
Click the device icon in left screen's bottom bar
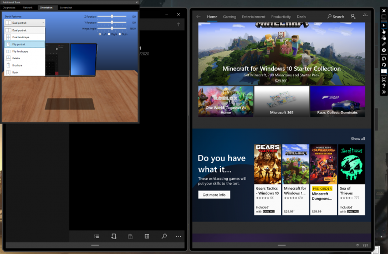coord(114,236)
